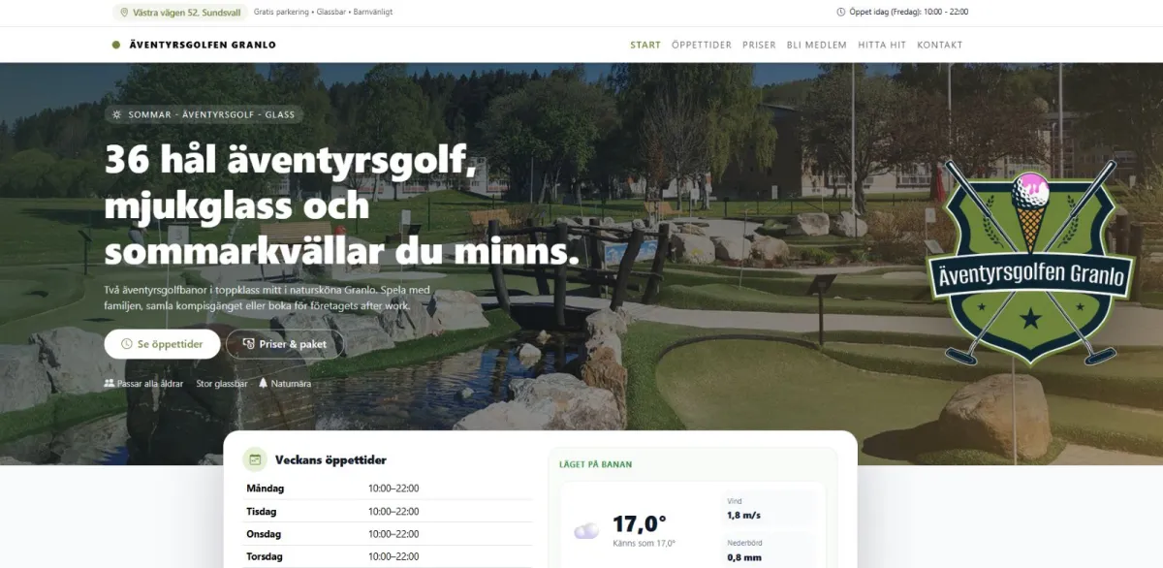The width and height of the screenshot is (1163, 568).
Task: Open the Västra vägen 52, Sundsvall address link
Action: click(x=179, y=13)
